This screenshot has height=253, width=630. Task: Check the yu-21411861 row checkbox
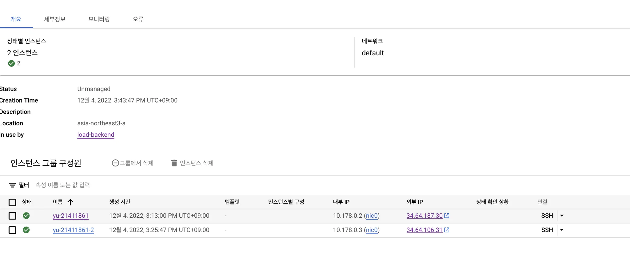point(12,216)
